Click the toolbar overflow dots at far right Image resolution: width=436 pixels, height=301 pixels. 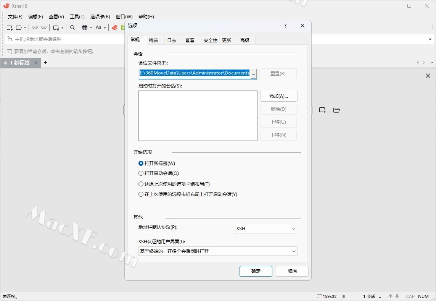433,27
